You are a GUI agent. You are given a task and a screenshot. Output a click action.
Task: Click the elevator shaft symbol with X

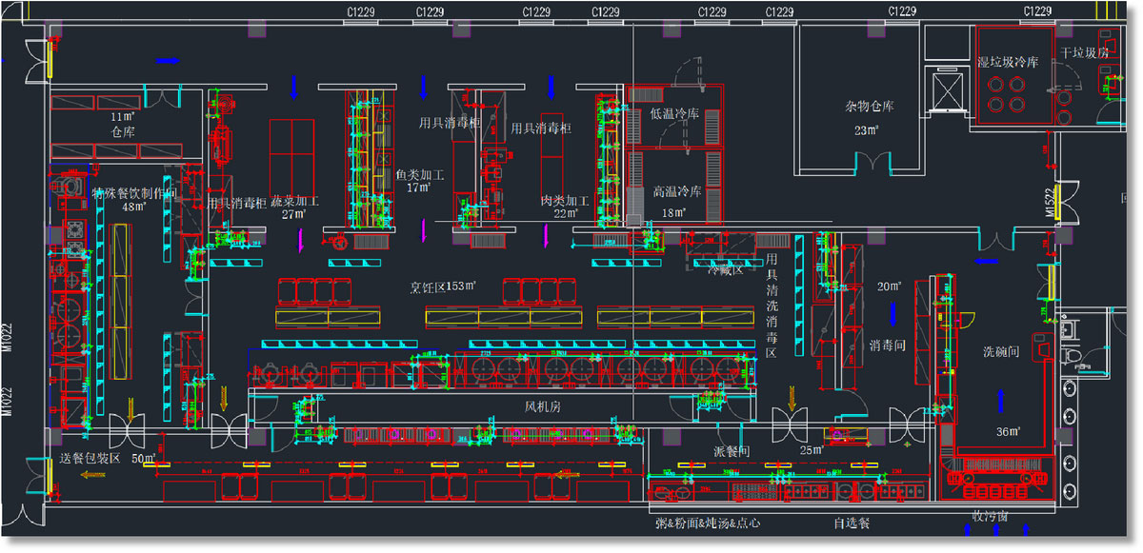tap(950, 90)
